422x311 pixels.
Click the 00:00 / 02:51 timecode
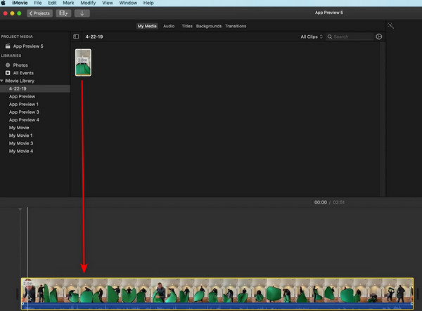[x=329, y=202]
